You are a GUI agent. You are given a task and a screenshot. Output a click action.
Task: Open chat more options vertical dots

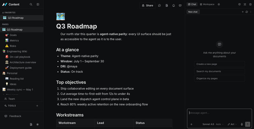[x=251, y=12]
